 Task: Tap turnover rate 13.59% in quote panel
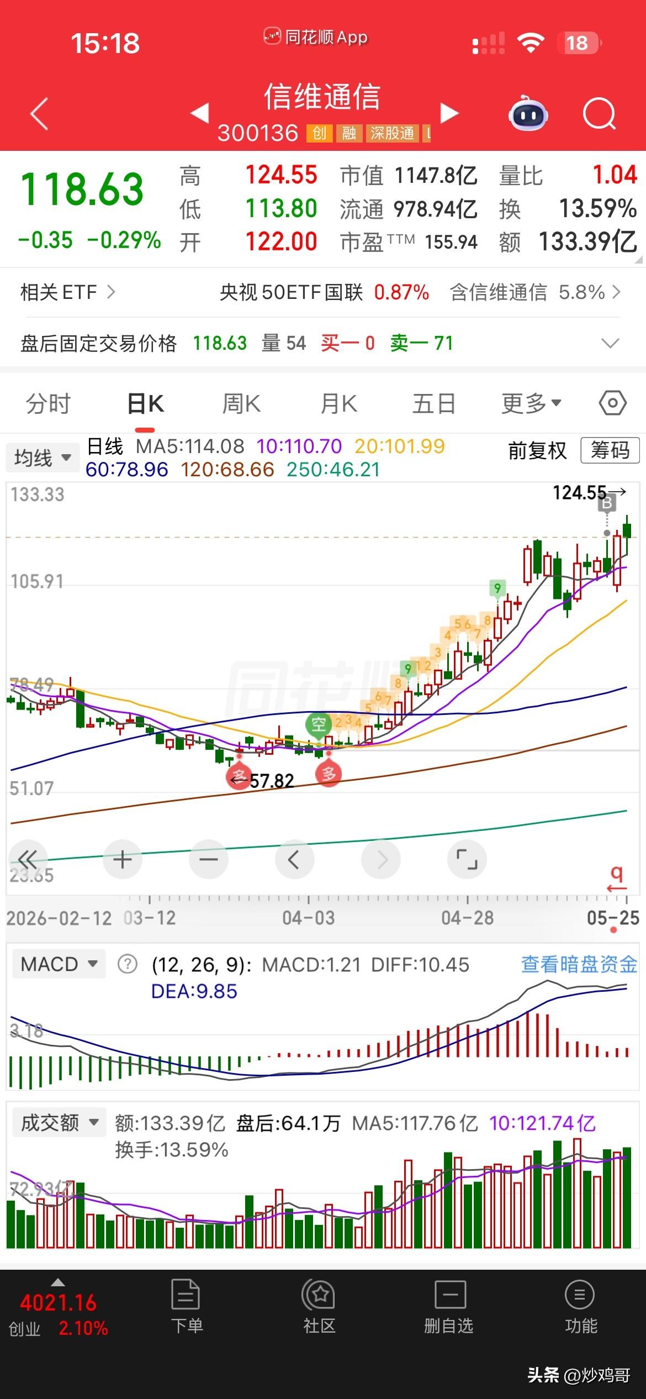[x=598, y=209]
